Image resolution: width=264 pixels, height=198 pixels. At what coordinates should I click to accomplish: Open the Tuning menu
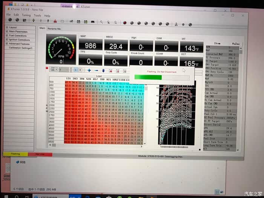click(x=26, y=15)
